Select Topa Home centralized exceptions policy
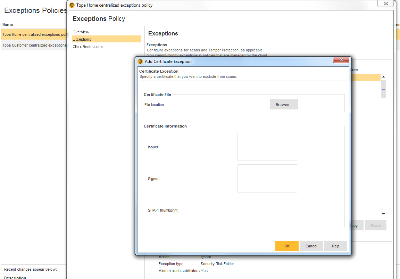Image resolution: width=400 pixels, height=279 pixels. 33,34
